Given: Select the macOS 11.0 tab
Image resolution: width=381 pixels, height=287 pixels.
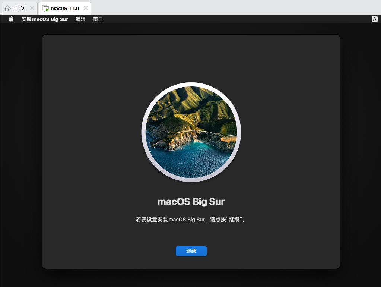Looking at the screenshot, I should click(x=65, y=8).
